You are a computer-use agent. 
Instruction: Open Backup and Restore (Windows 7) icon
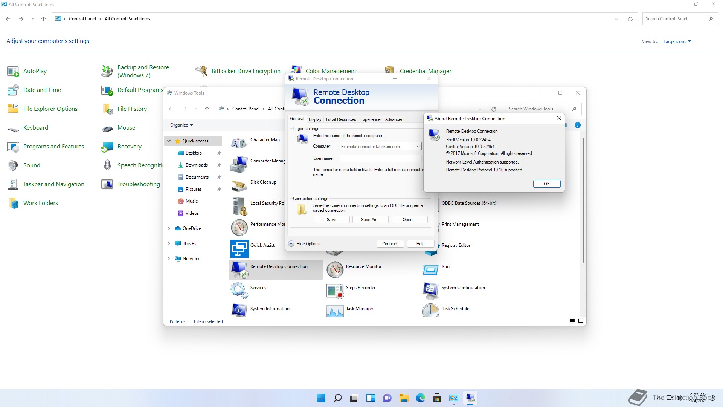point(107,71)
